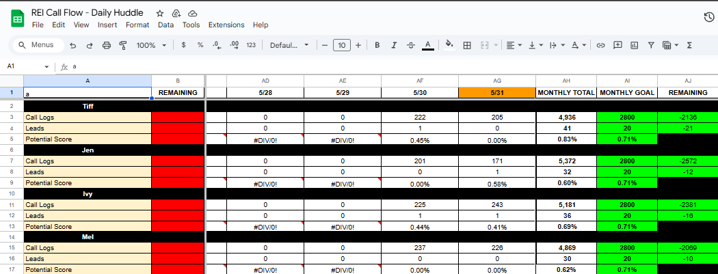Click the Redo arrow
The height and width of the screenshot is (274, 718).
click(90, 45)
